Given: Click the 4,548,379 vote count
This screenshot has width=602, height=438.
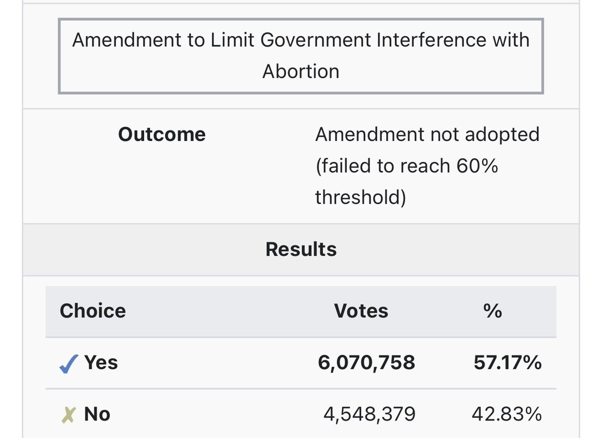Looking at the screenshot, I should pyautogui.click(x=369, y=414).
